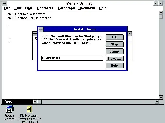Click the D:\WFW311 path input field

click(x=72, y=58)
